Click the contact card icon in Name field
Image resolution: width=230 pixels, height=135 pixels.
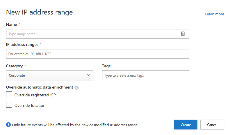tap(183, 34)
